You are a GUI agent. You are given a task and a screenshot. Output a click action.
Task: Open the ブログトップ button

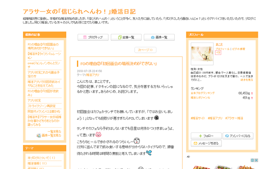[93, 37]
